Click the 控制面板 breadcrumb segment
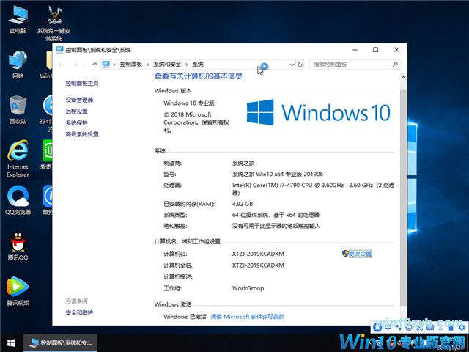The image size is (469, 352). coord(131,65)
